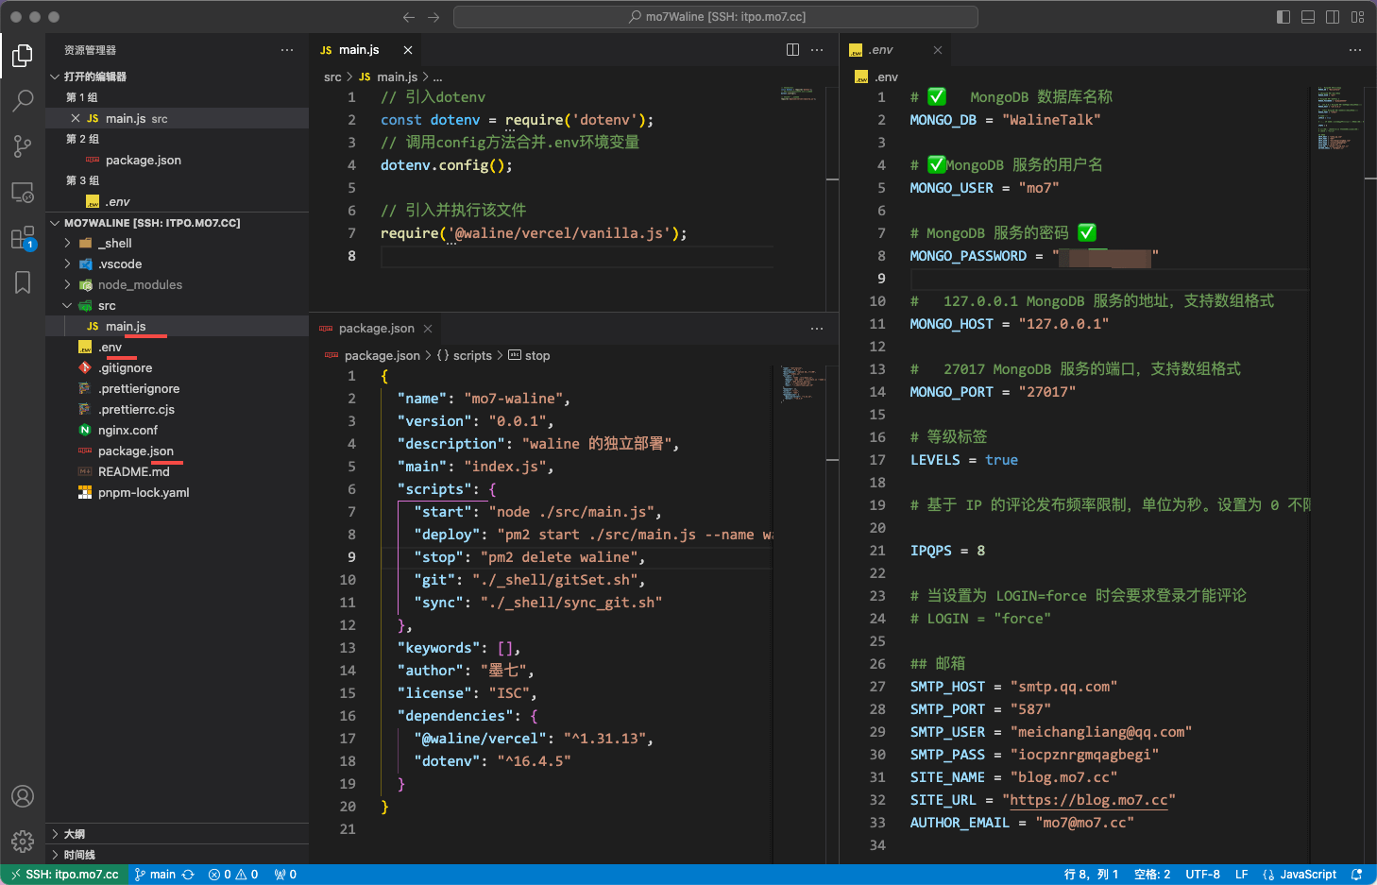Screen dimensions: 1377x885
Task: Close the .env tab
Action: click(938, 50)
